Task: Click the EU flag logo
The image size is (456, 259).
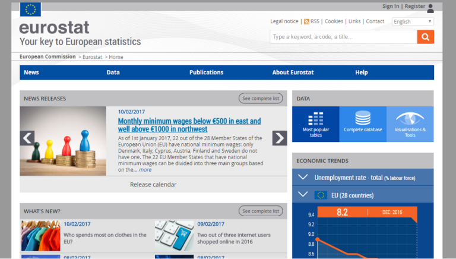Action: point(30,10)
